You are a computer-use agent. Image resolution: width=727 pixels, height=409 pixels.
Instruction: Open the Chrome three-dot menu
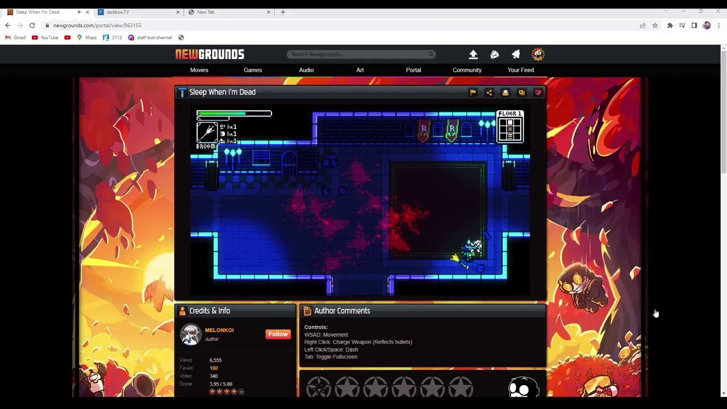coord(719,26)
